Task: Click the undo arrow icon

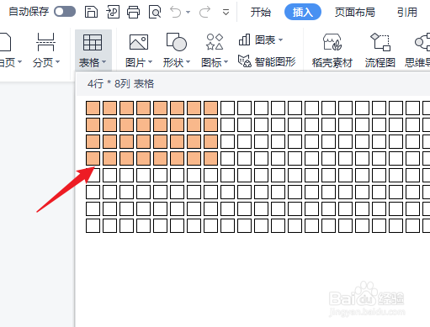Action: click(176, 12)
